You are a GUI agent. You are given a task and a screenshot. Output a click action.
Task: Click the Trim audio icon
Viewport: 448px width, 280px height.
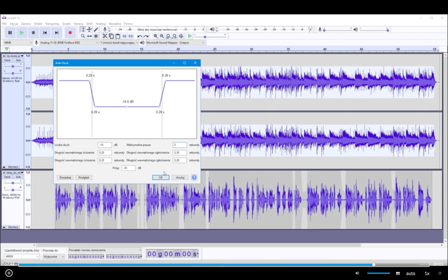(x=124, y=36)
